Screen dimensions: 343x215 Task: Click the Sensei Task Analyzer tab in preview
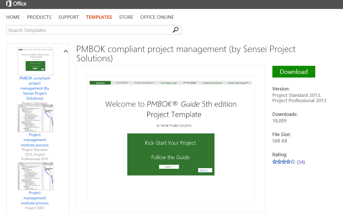coord(238,83)
